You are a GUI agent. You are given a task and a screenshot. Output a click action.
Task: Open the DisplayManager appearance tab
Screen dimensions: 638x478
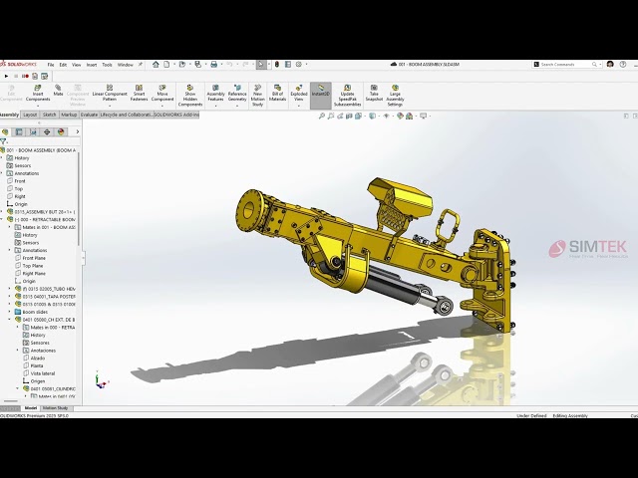61,131
